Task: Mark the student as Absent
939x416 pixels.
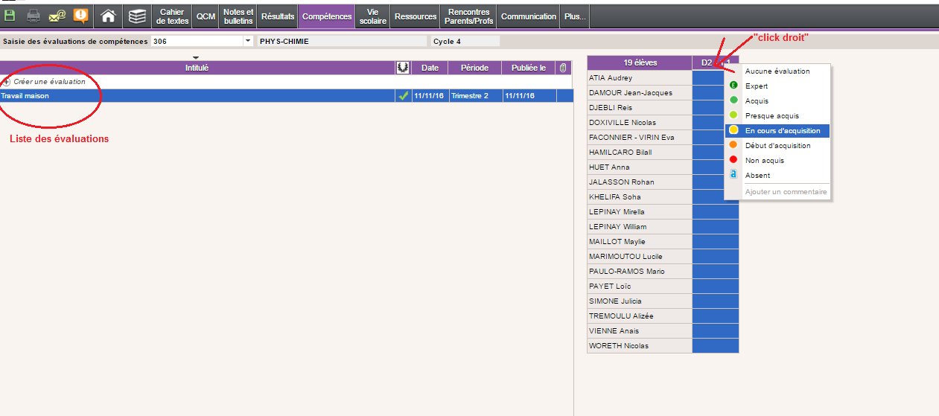Action: click(x=757, y=176)
